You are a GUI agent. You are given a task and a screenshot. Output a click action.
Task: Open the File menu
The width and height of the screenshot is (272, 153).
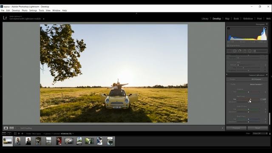coord(3,10)
